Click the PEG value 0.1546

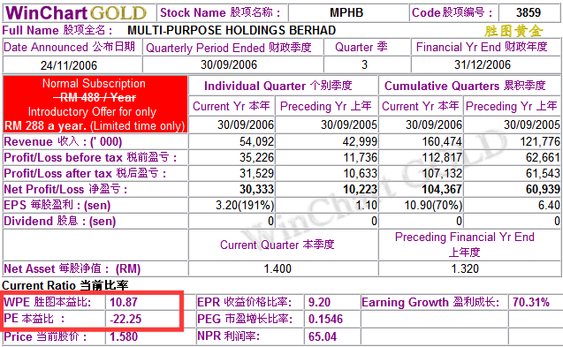tap(325, 319)
